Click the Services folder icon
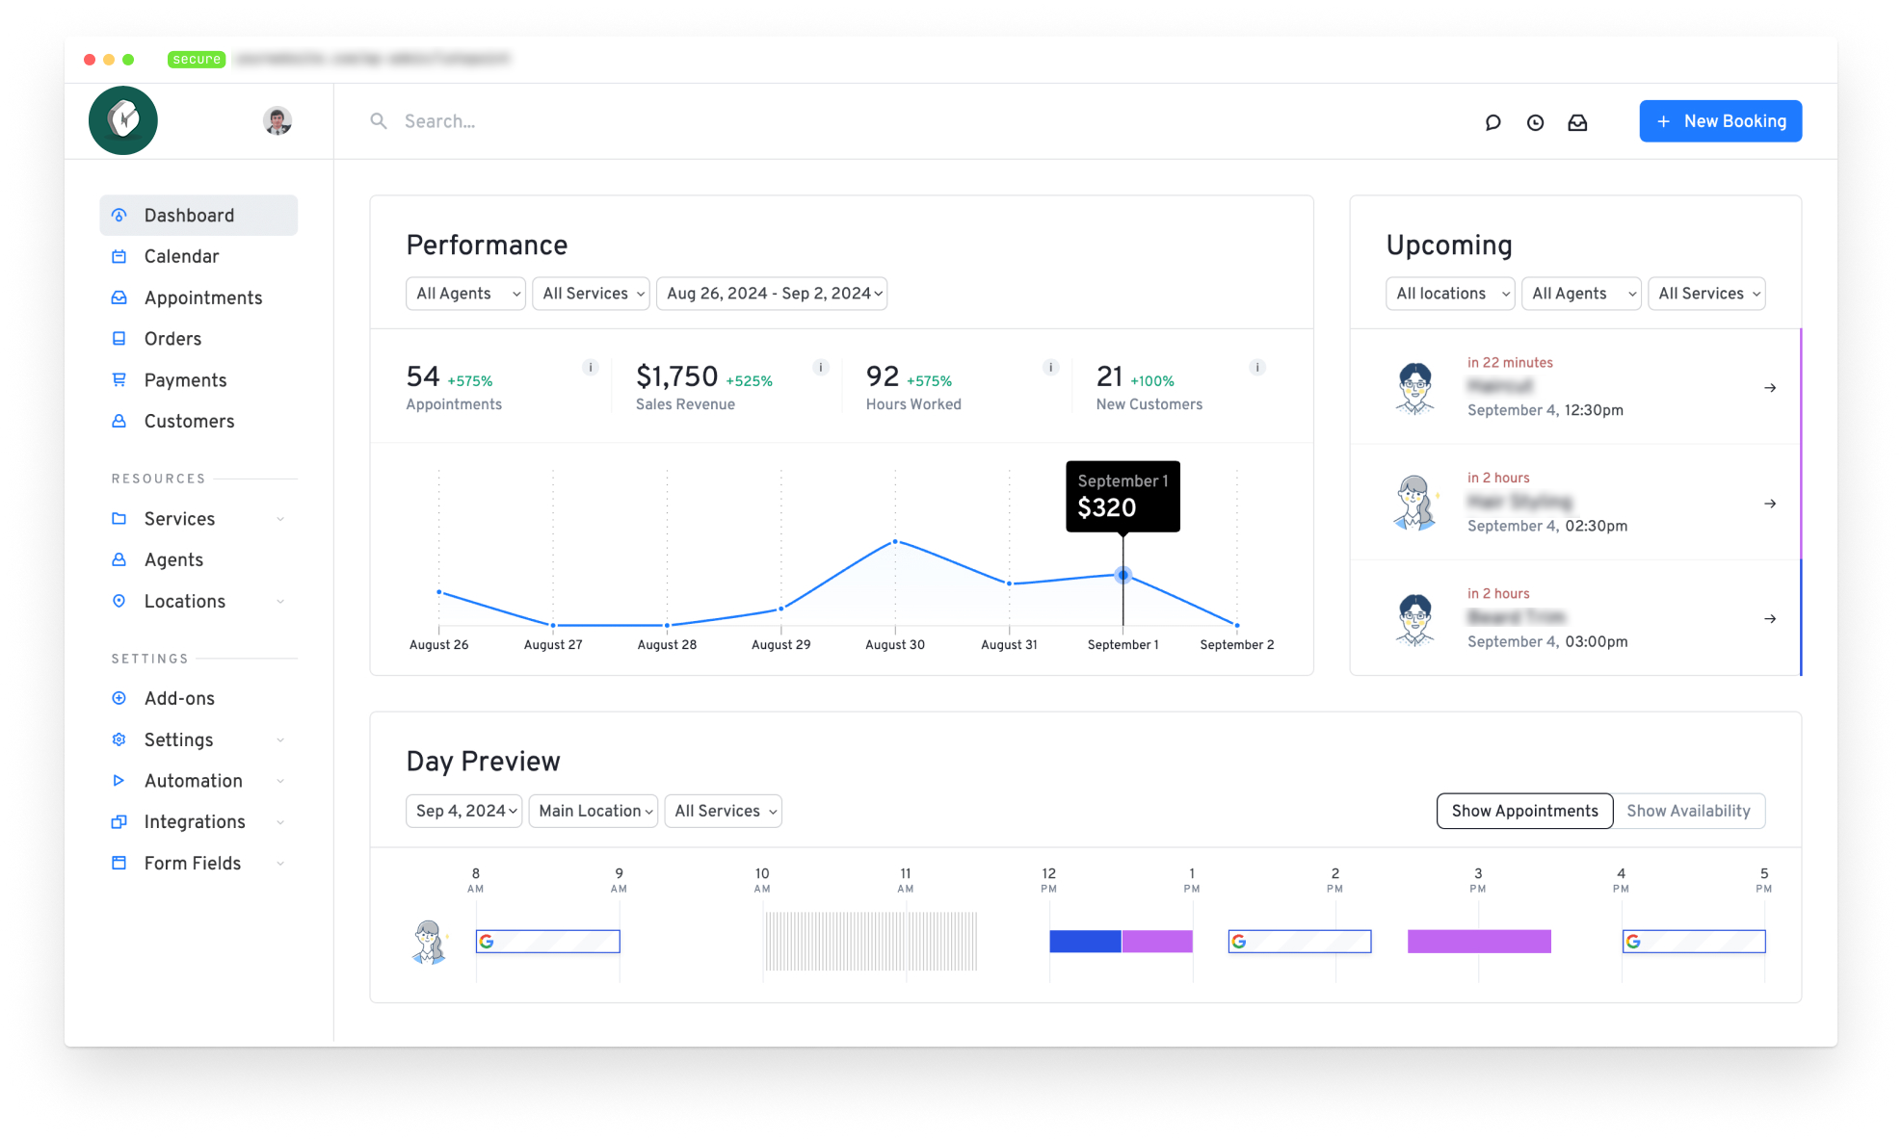Image resolution: width=1902 pixels, height=1140 pixels. coord(119,519)
